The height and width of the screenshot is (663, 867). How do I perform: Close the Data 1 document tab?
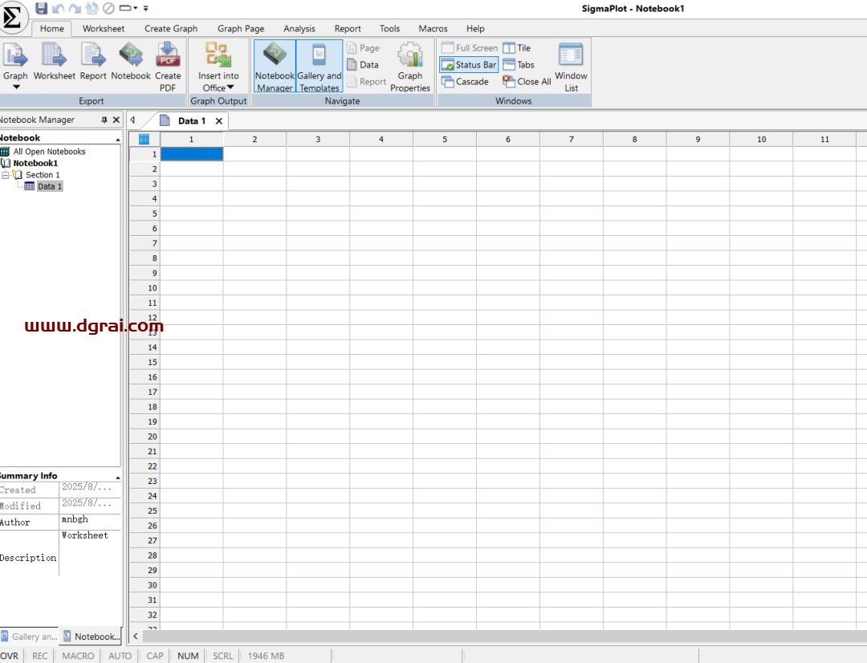219,121
